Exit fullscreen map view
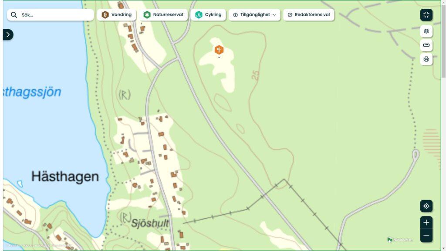The image size is (446, 251). pyautogui.click(x=426, y=15)
